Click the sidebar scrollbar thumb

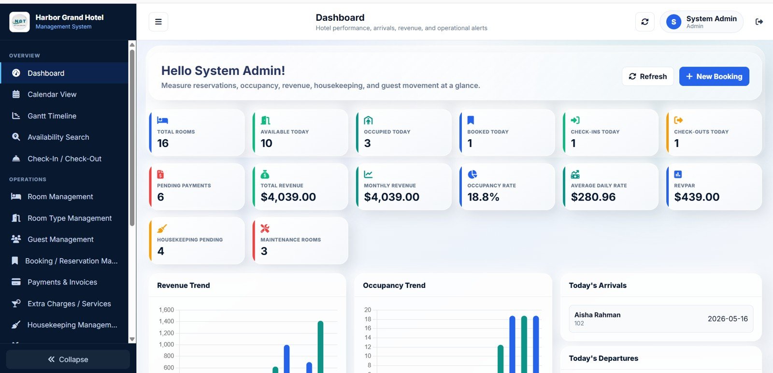pos(132,138)
